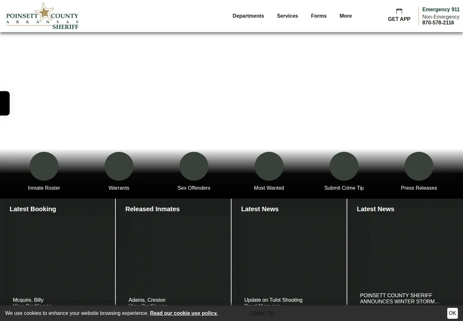Open the Submit Crime Tip text link
The width and height of the screenshot is (463, 321).
(x=344, y=188)
